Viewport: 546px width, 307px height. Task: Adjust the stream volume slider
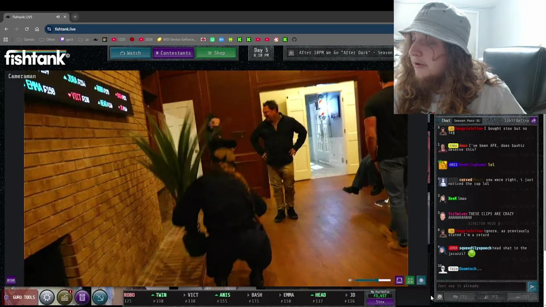[373, 280]
